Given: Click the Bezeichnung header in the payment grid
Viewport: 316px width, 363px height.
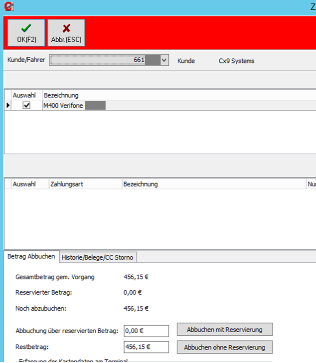Looking at the screenshot, I should coord(141,184).
